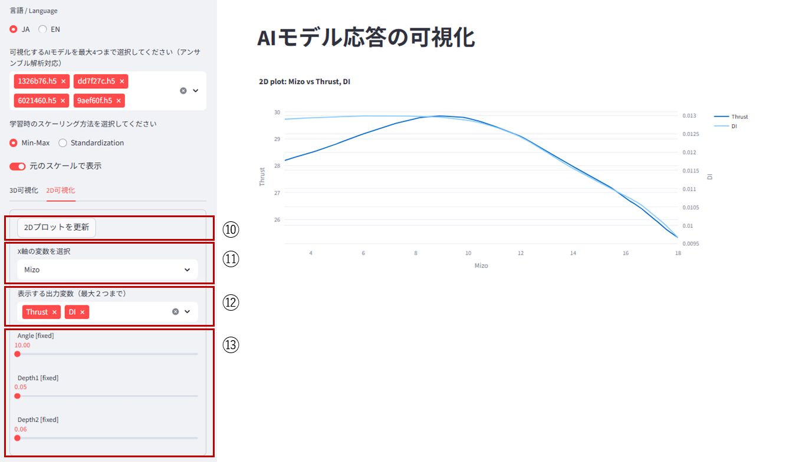Toggle the 元のスケールで表示 switch
The height and width of the screenshot is (462, 789).
18,167
